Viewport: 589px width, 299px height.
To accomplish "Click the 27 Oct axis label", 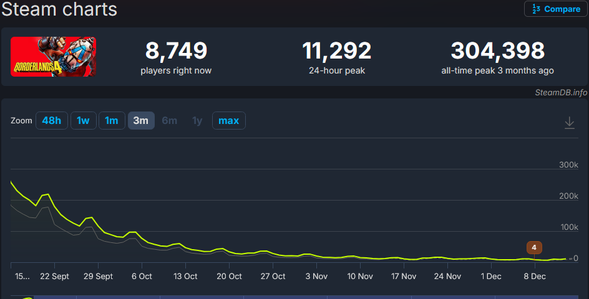I will tap(273, 277).
